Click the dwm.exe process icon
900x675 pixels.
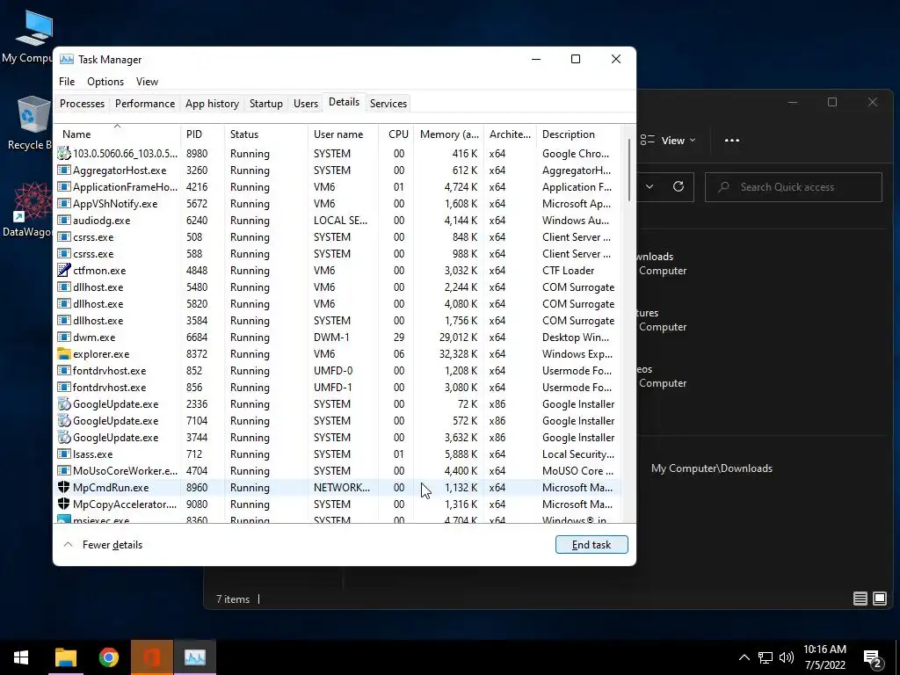63,337
